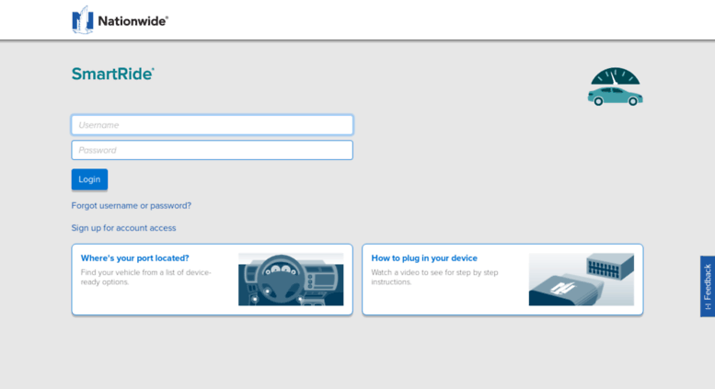The image size is (715, 389).
Task: Click the text 'Watch a video to see for step by step instructions.'
Action: pyautogui.click(x=434, y=277)
